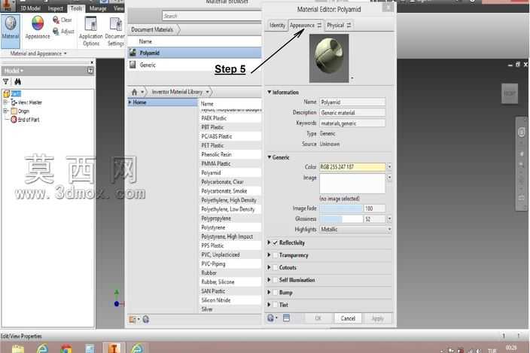The height and width of the screenshot is (353, 530).
Task: Click the browser panel icon in editor footer
Action: coord(286,318)
